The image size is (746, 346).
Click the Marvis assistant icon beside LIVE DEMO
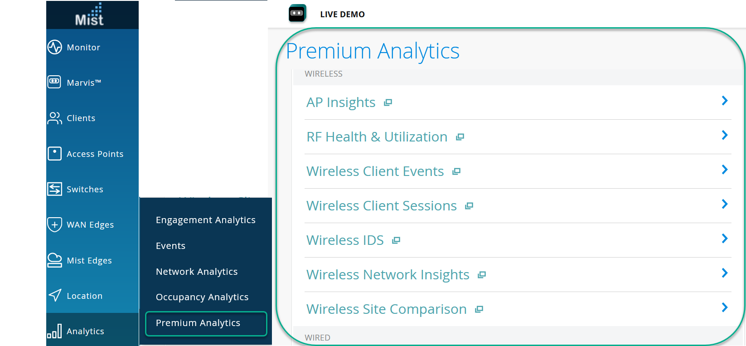tap(297, 13)
